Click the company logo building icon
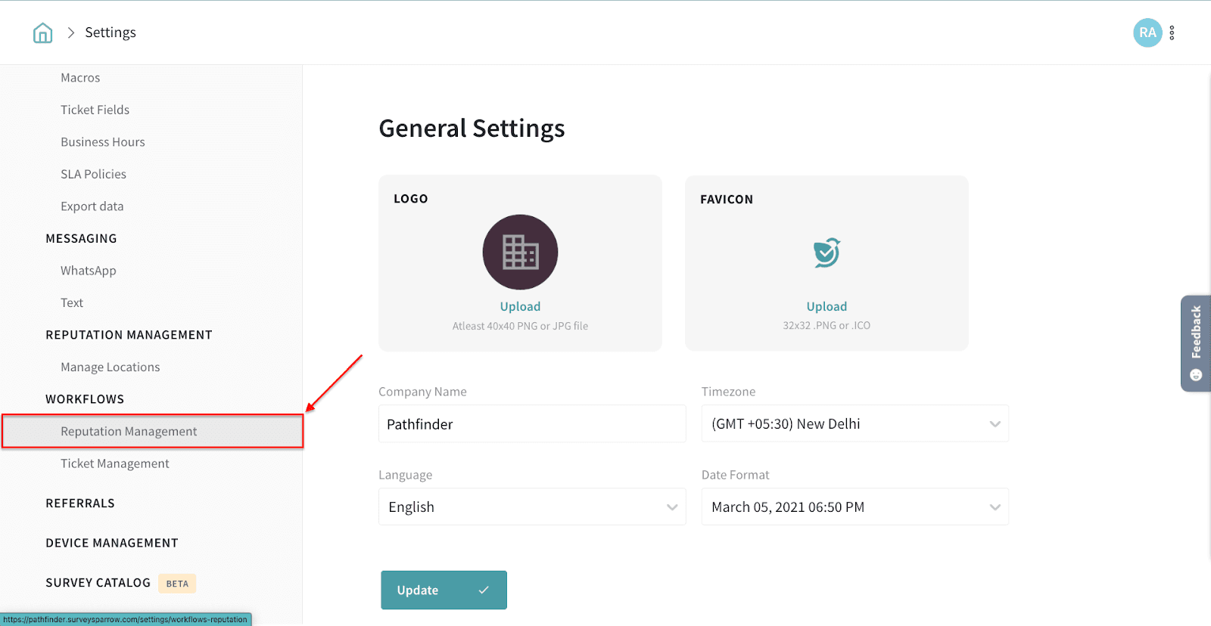The width and height of the screenshot is (1211, 626). [520, 253]
